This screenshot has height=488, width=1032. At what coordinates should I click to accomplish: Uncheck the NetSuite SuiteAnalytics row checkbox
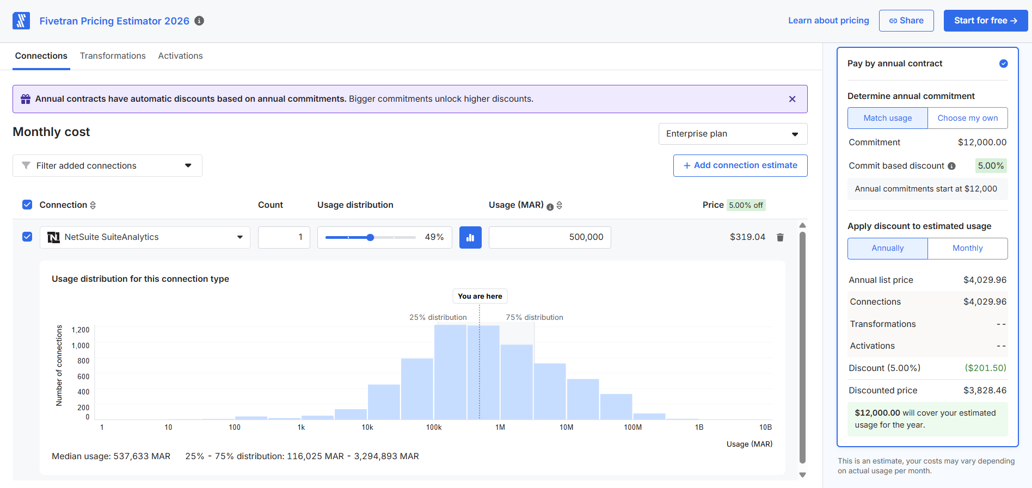(27, 237)
